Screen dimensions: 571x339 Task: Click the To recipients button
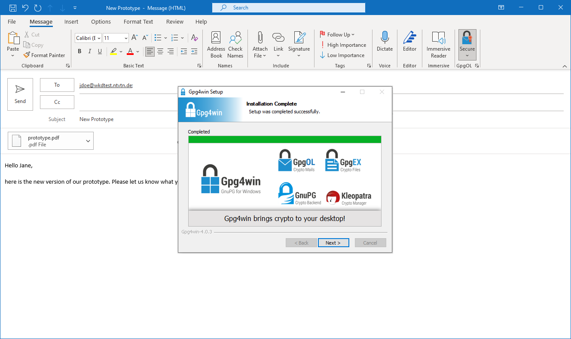click(x=57, y=85)
